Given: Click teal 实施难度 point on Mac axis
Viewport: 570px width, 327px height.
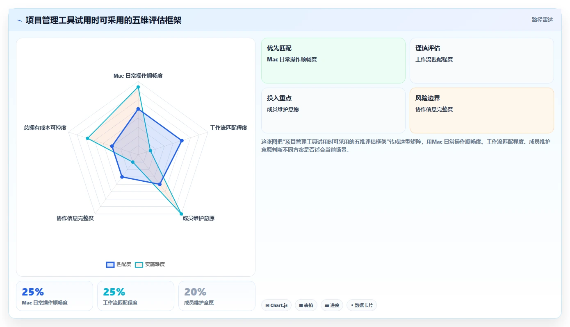Looking at the screenshot, I should pos(138,87).
